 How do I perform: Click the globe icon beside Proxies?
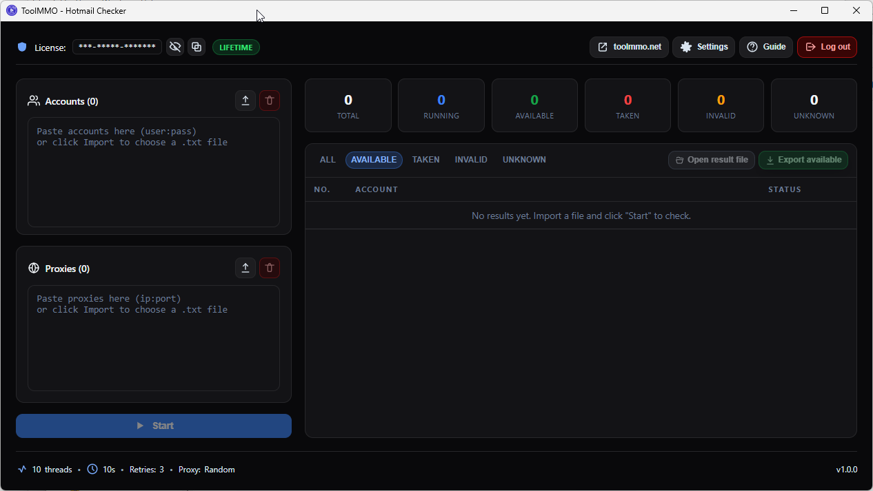tap(33, 269)
